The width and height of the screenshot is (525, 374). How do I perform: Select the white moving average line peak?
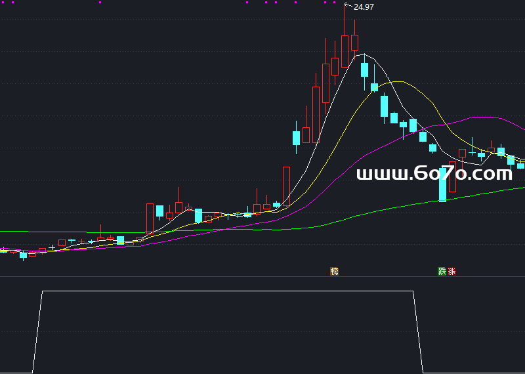click(x=363, y=54)
